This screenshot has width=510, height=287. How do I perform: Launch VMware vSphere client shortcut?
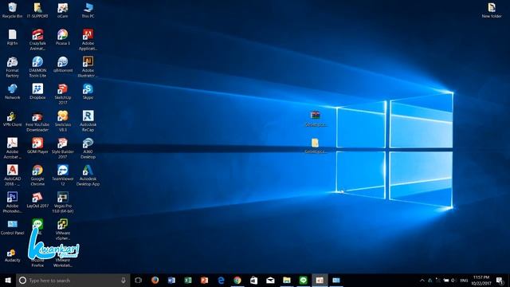pos(62,230)
